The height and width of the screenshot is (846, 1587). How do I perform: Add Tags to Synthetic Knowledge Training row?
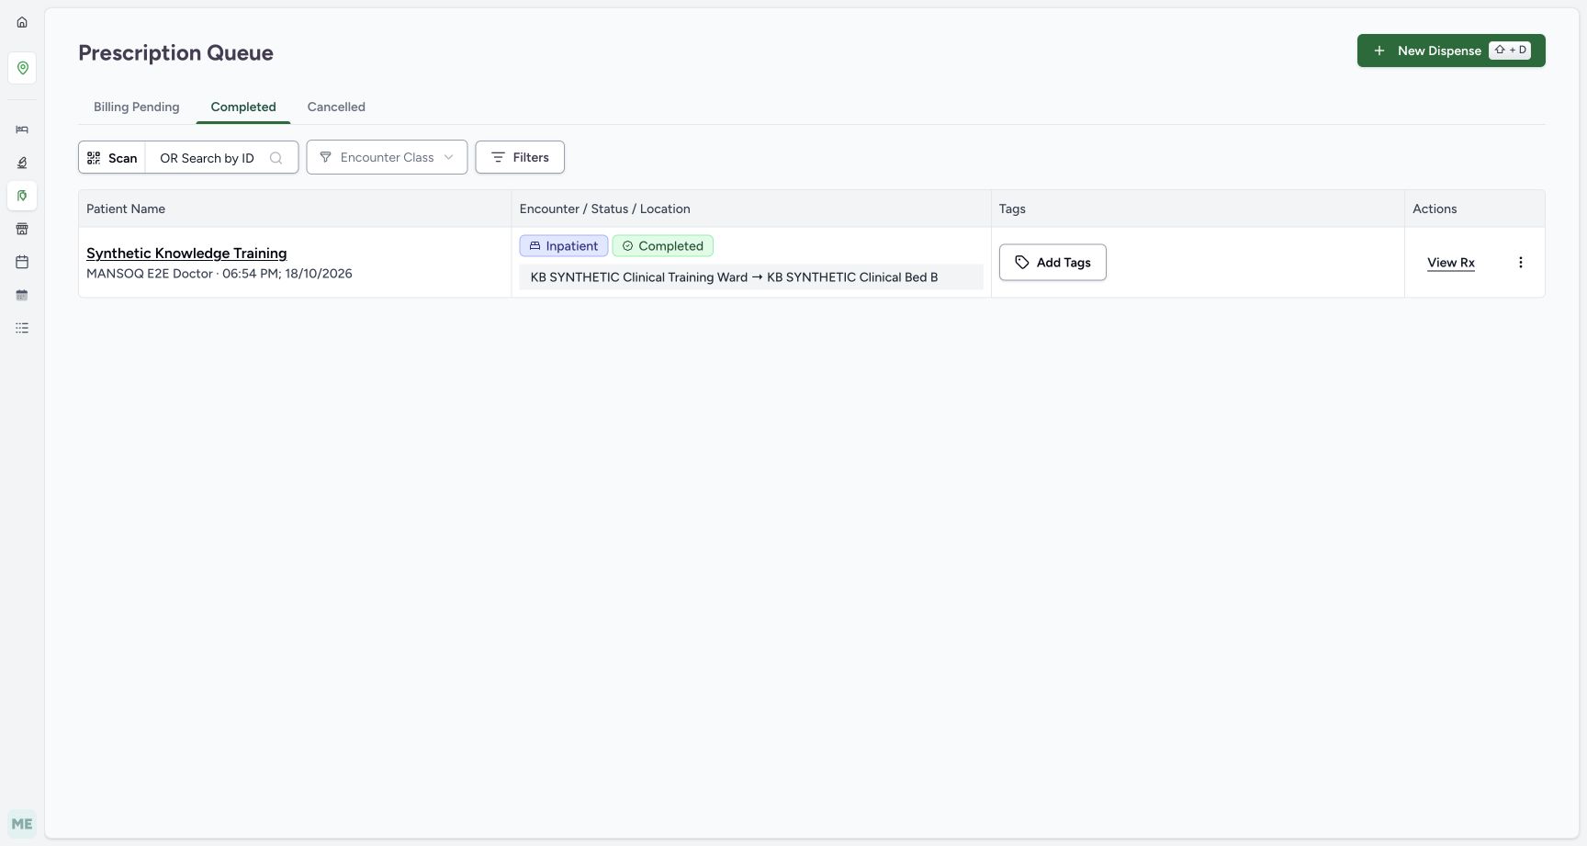1052,263
